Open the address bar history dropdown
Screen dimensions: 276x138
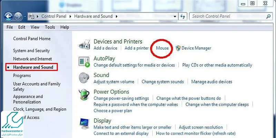[x=175, y=17]
